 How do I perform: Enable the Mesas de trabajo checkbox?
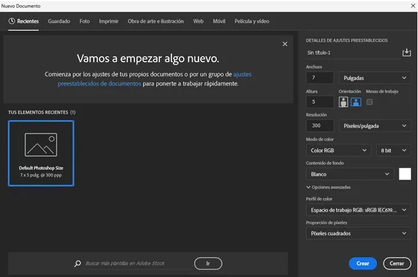pyautogui.click(x=369, y=102)
